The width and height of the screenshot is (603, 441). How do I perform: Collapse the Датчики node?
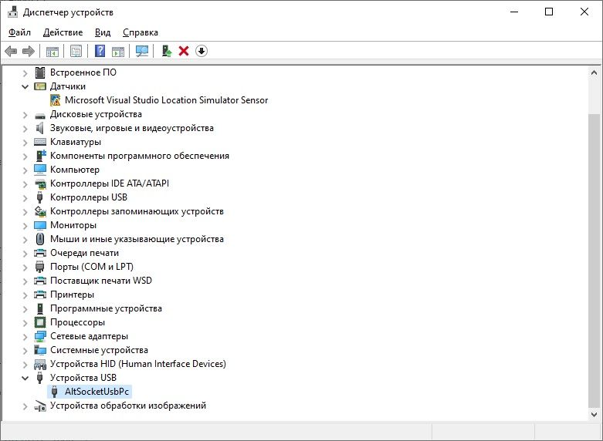pos(25,86)
